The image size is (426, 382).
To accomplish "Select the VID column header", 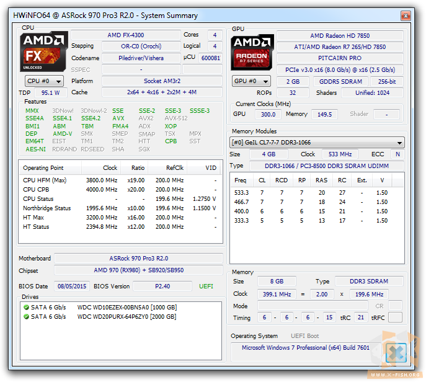I will pyautogui.click(x=203, y=168).
